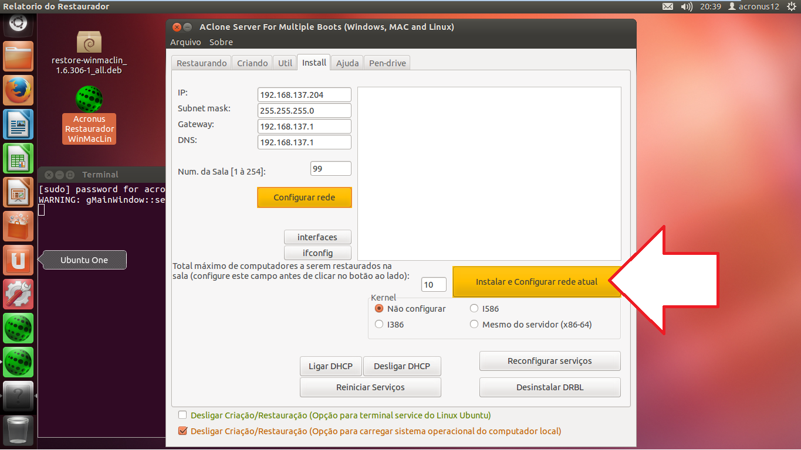Switch to the Util tab
The width and height of the screenshot is (801, 450).
pos(285,63)
